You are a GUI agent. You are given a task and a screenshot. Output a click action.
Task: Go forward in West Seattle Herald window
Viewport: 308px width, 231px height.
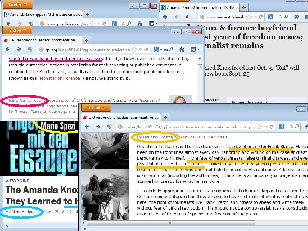(176, 17)
